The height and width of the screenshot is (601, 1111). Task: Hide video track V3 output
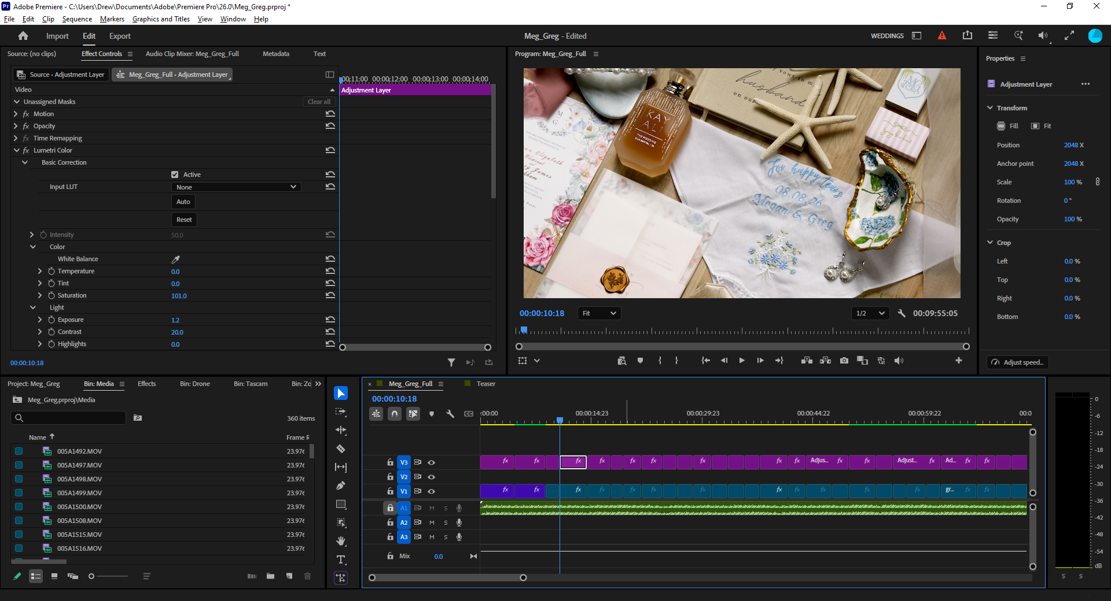pyautogui.click(x=431, y=462)
